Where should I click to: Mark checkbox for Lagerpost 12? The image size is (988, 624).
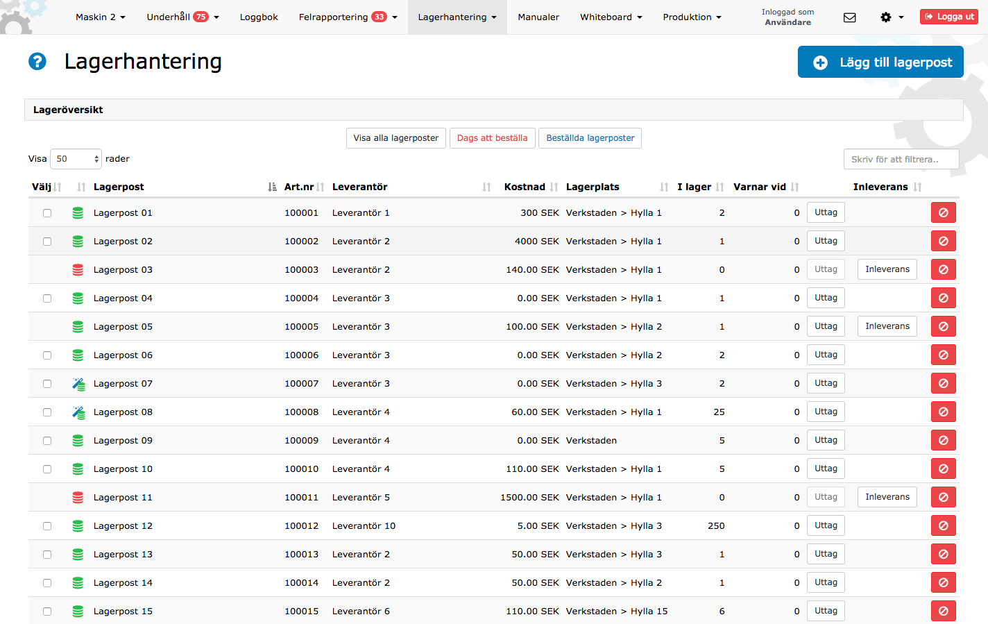point(47,526)
